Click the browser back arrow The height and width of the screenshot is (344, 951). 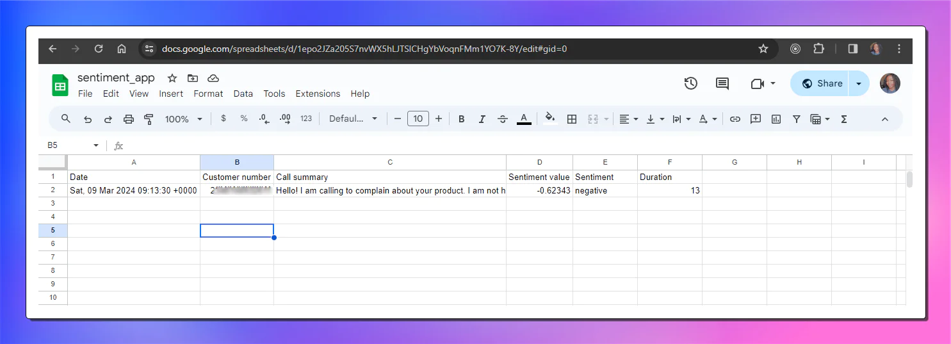tap(53, 49)
